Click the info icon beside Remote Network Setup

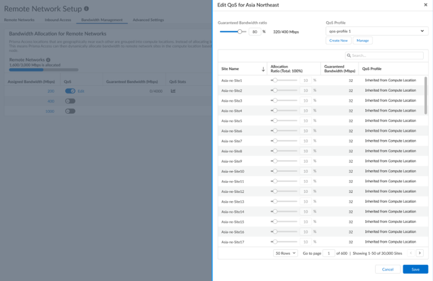coord(87,9)
